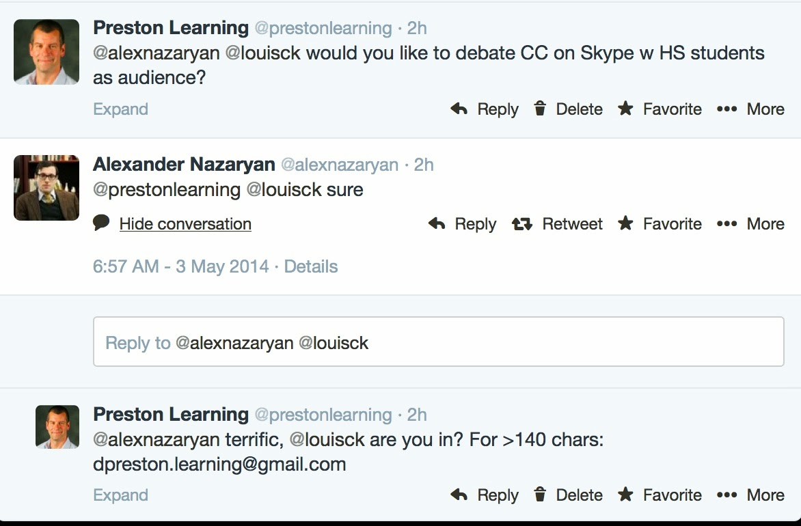This screenshot has width=801, height=526.
Task: Delete the last Preston Learning tweet
Action: coord(568,495)
